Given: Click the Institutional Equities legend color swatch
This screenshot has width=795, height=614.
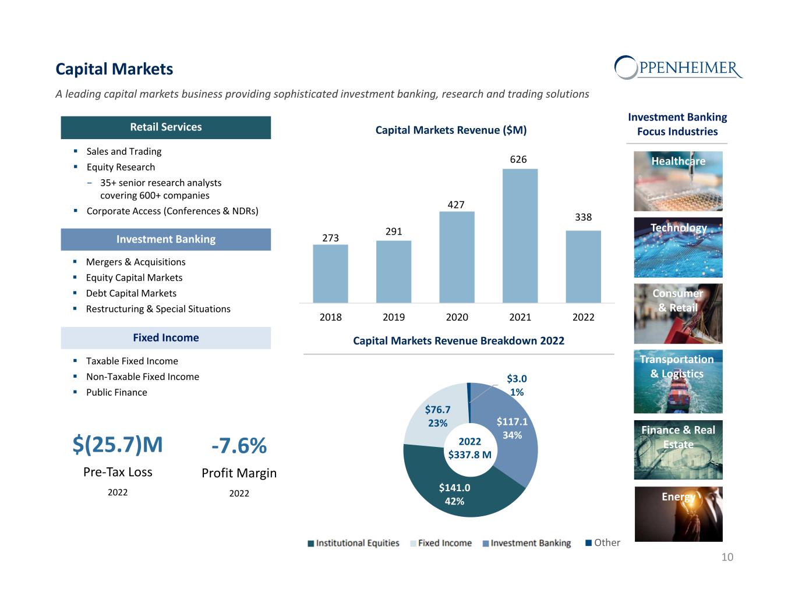Looking at the screenshot, I should [x=311, y=544].
